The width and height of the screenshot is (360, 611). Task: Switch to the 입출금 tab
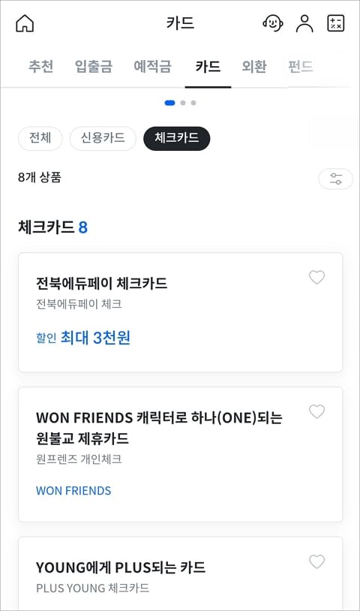94,66
